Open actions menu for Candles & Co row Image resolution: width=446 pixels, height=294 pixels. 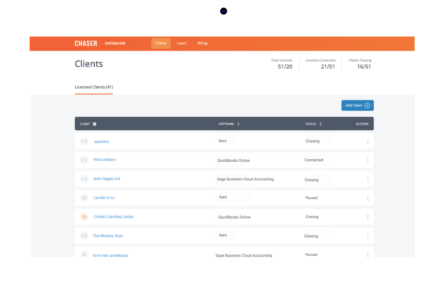click(x=368, y=198)
